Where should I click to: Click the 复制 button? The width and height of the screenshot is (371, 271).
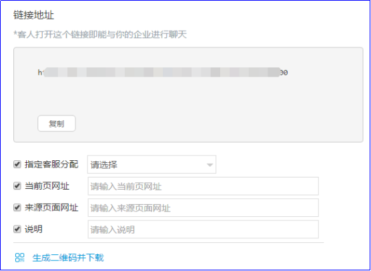tap(57, 123)
